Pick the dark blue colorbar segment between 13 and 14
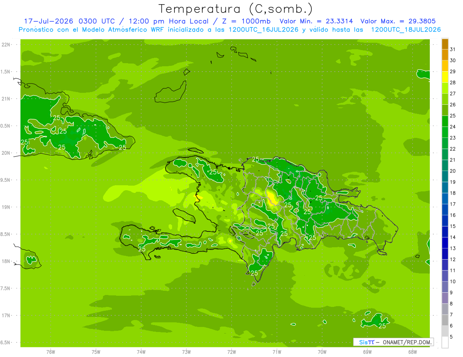This screenshot has height=357, width=463. pyautogui.click(x=445, y=243)
